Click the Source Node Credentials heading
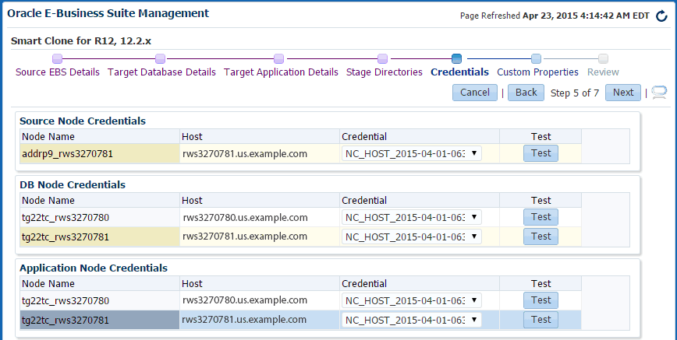This screenshot has height=340, width=677. (x=83, y=121)
